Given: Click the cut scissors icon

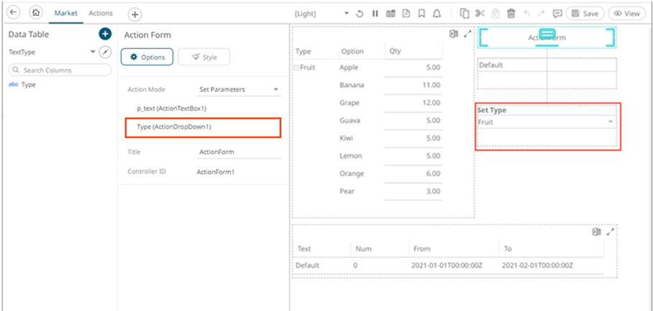Looking at the screenshot, I should (x=480, y=14).
